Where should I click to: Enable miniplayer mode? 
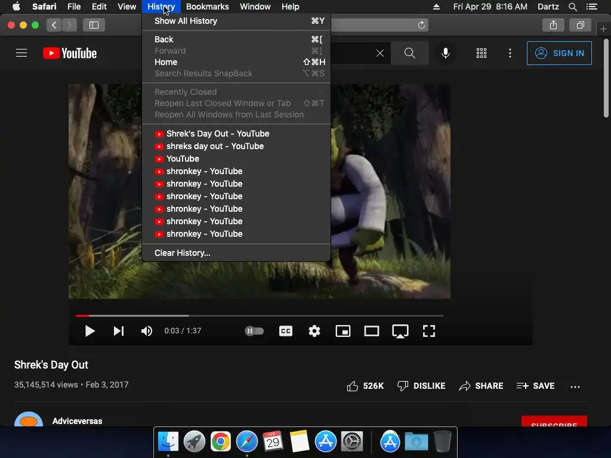coord(343,331)
